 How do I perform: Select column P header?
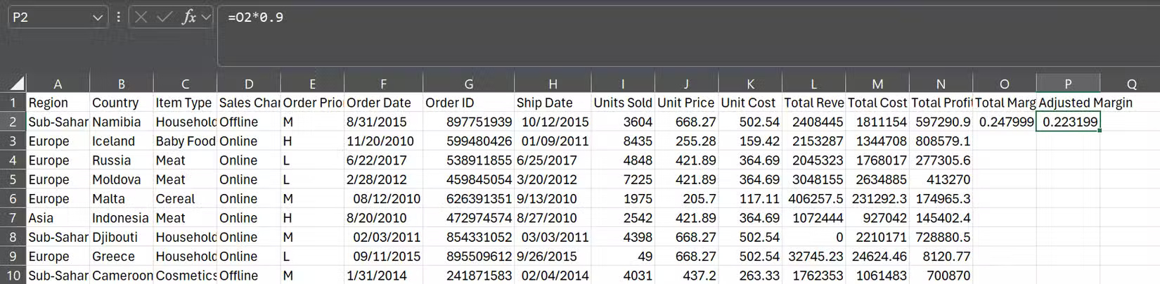click(x=1067, y=84)
